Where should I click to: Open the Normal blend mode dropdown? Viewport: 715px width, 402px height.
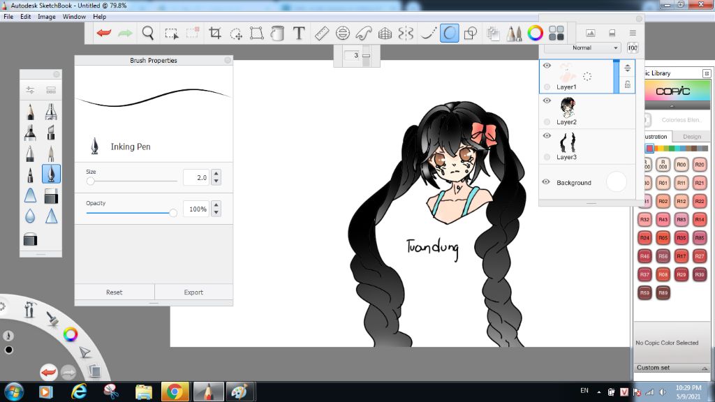tap(582, 47)
